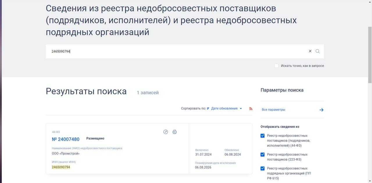Click arrow next to Все параметры

tap(321, 110)
